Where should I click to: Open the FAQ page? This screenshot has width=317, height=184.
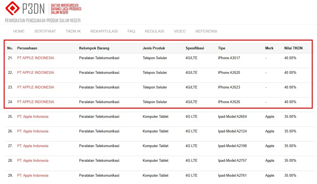coord(131,31)
